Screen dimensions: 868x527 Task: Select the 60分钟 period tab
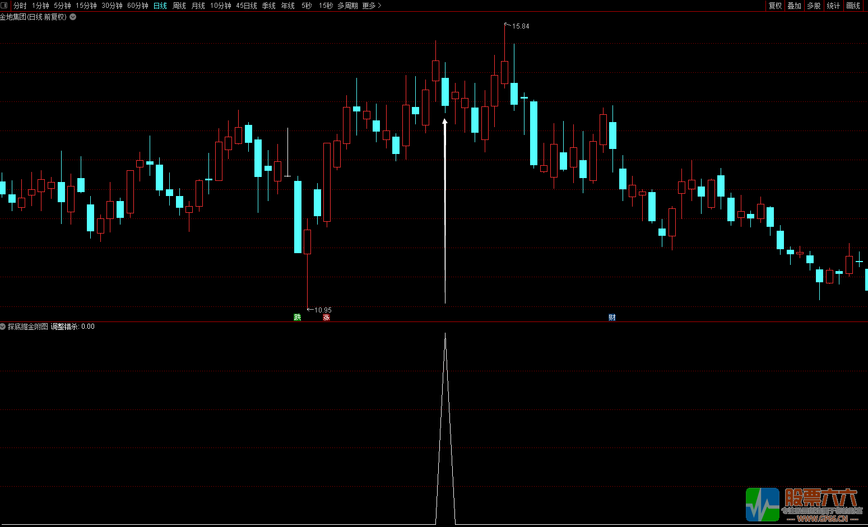tap(137, 6)
